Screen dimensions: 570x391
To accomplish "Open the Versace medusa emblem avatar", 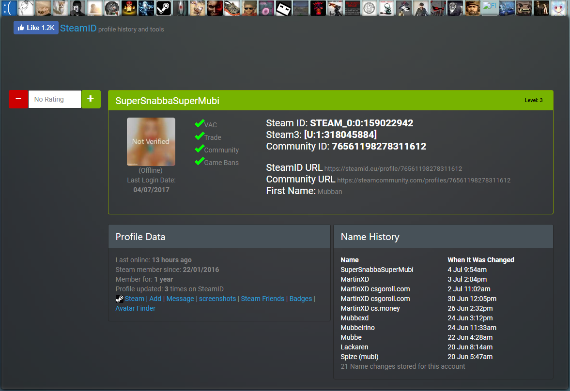I will click(x=369, y=8).
